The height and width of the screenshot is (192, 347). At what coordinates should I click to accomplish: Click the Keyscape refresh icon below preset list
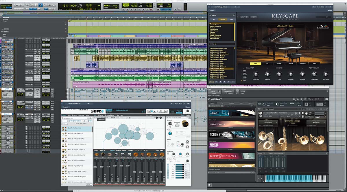(229, 82)
